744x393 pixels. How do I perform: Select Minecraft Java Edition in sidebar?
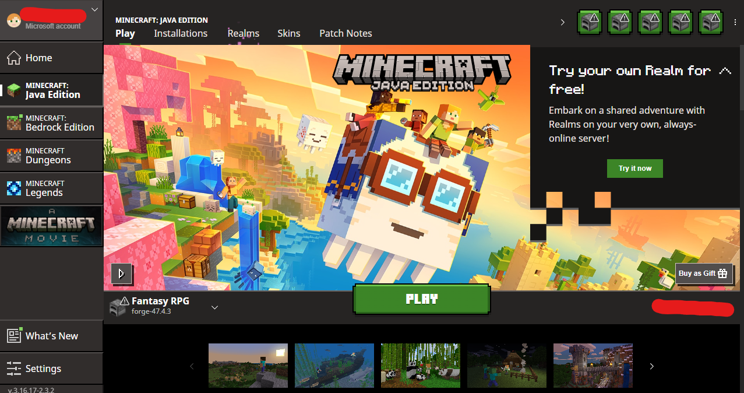51,90
